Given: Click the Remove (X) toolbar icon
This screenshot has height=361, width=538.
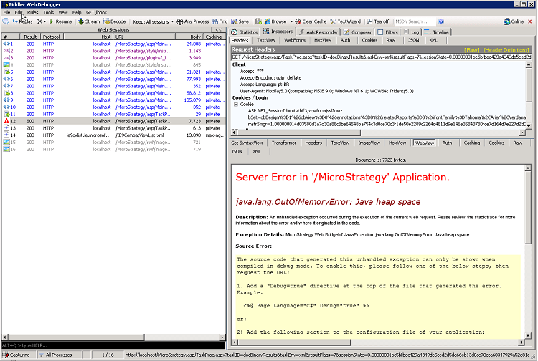Looking at the screenshot, I should [x=39, y=21].
